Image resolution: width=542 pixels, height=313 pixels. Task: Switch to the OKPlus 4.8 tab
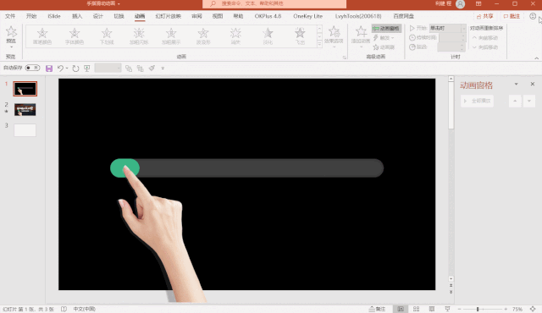click(268, 16)
